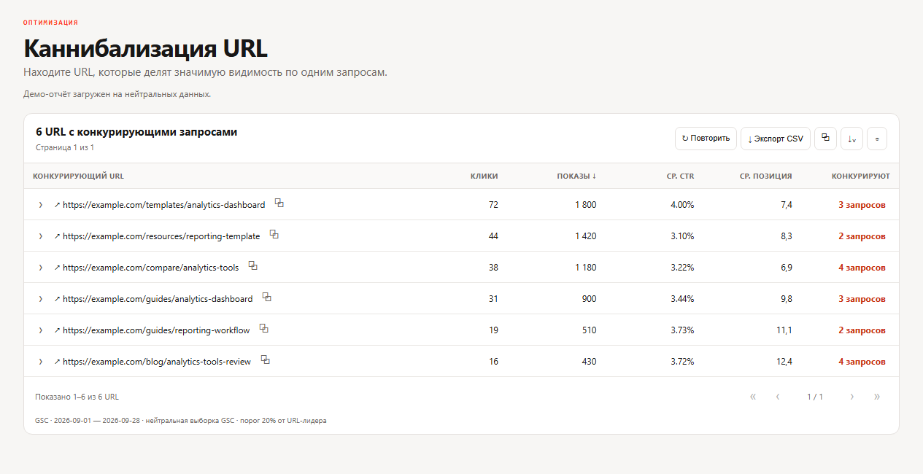The image size is (923, 474).
Task: Copy the blog/analytics-tools-review URL
Action: pos(266,360)
